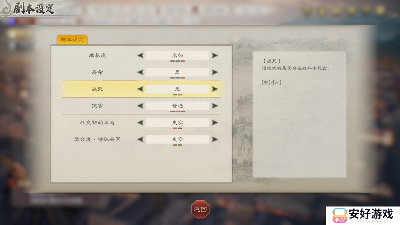Click right arrow for 寿命 setting
The image size is (400, 225).
coord(215,72)
